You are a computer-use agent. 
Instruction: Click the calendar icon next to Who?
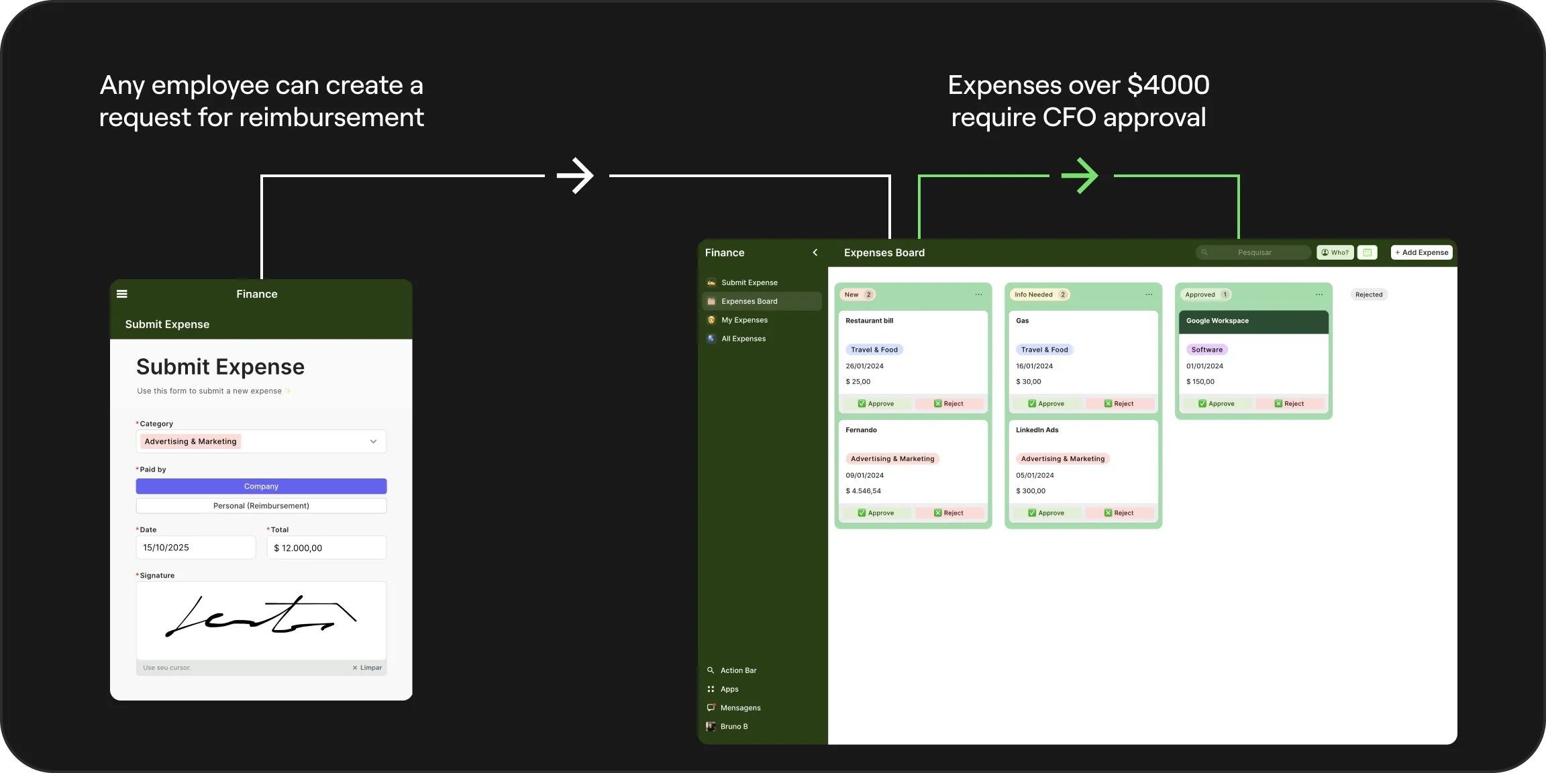click(1367, 252)
